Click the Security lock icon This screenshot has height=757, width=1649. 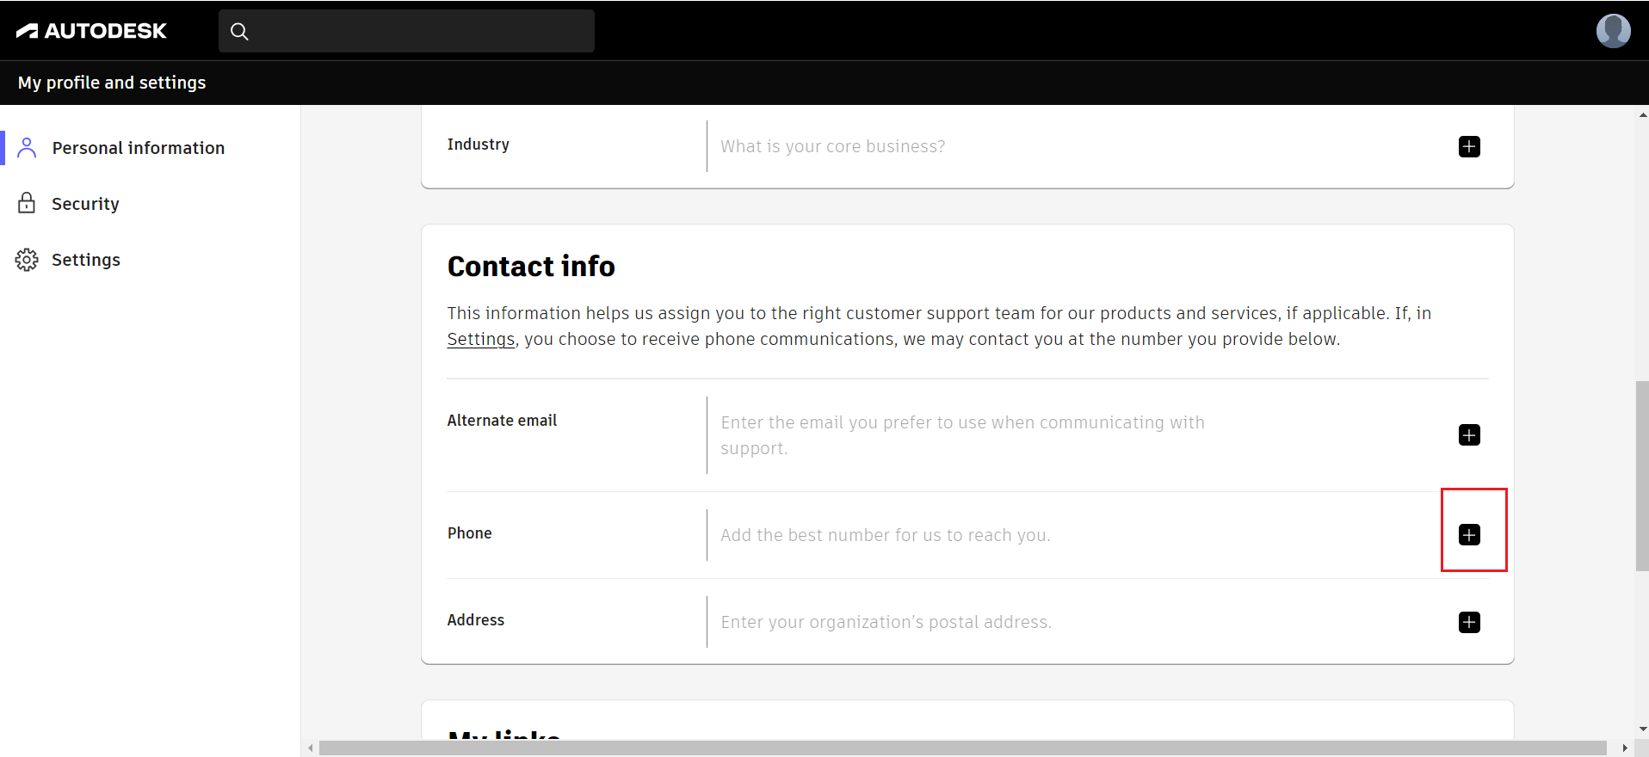pyautogui.click(x=27, y=204)
